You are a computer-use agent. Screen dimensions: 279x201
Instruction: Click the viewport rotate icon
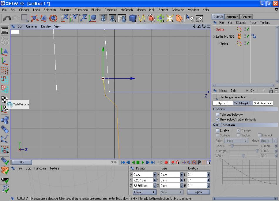point(204,26)
